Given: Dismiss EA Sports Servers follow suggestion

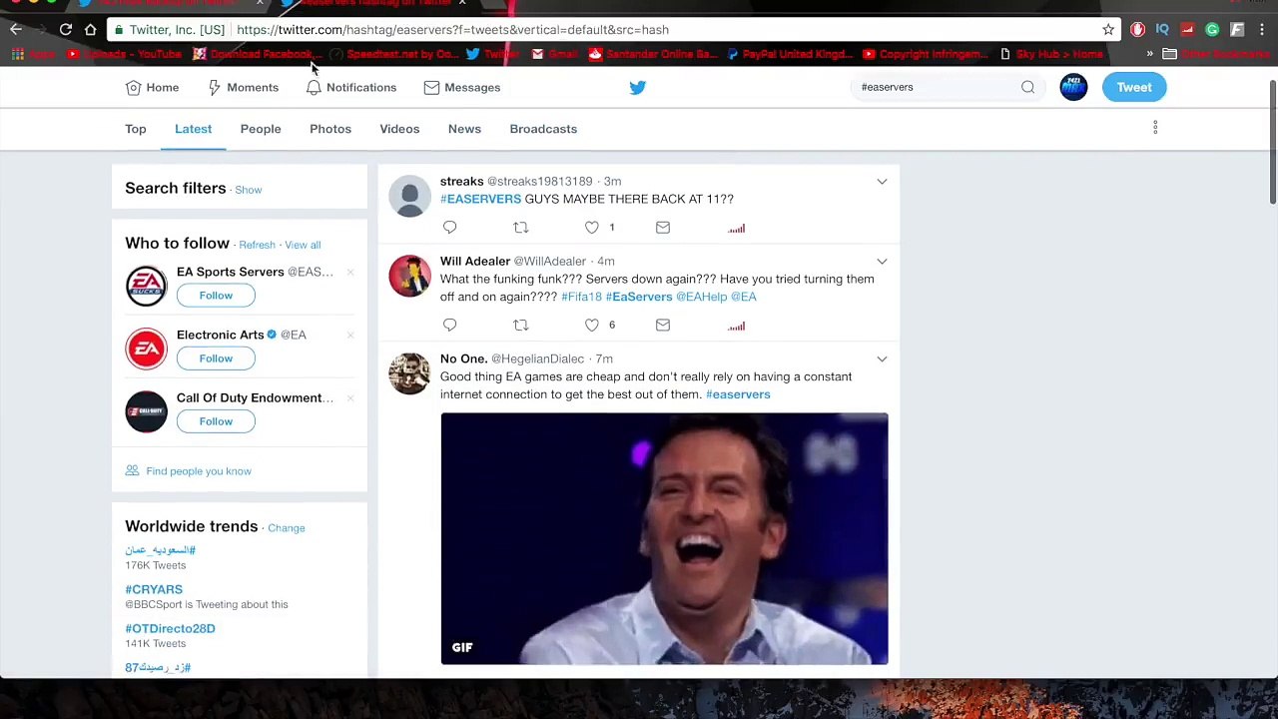Looking at the screenshot, I should (350, 273).
